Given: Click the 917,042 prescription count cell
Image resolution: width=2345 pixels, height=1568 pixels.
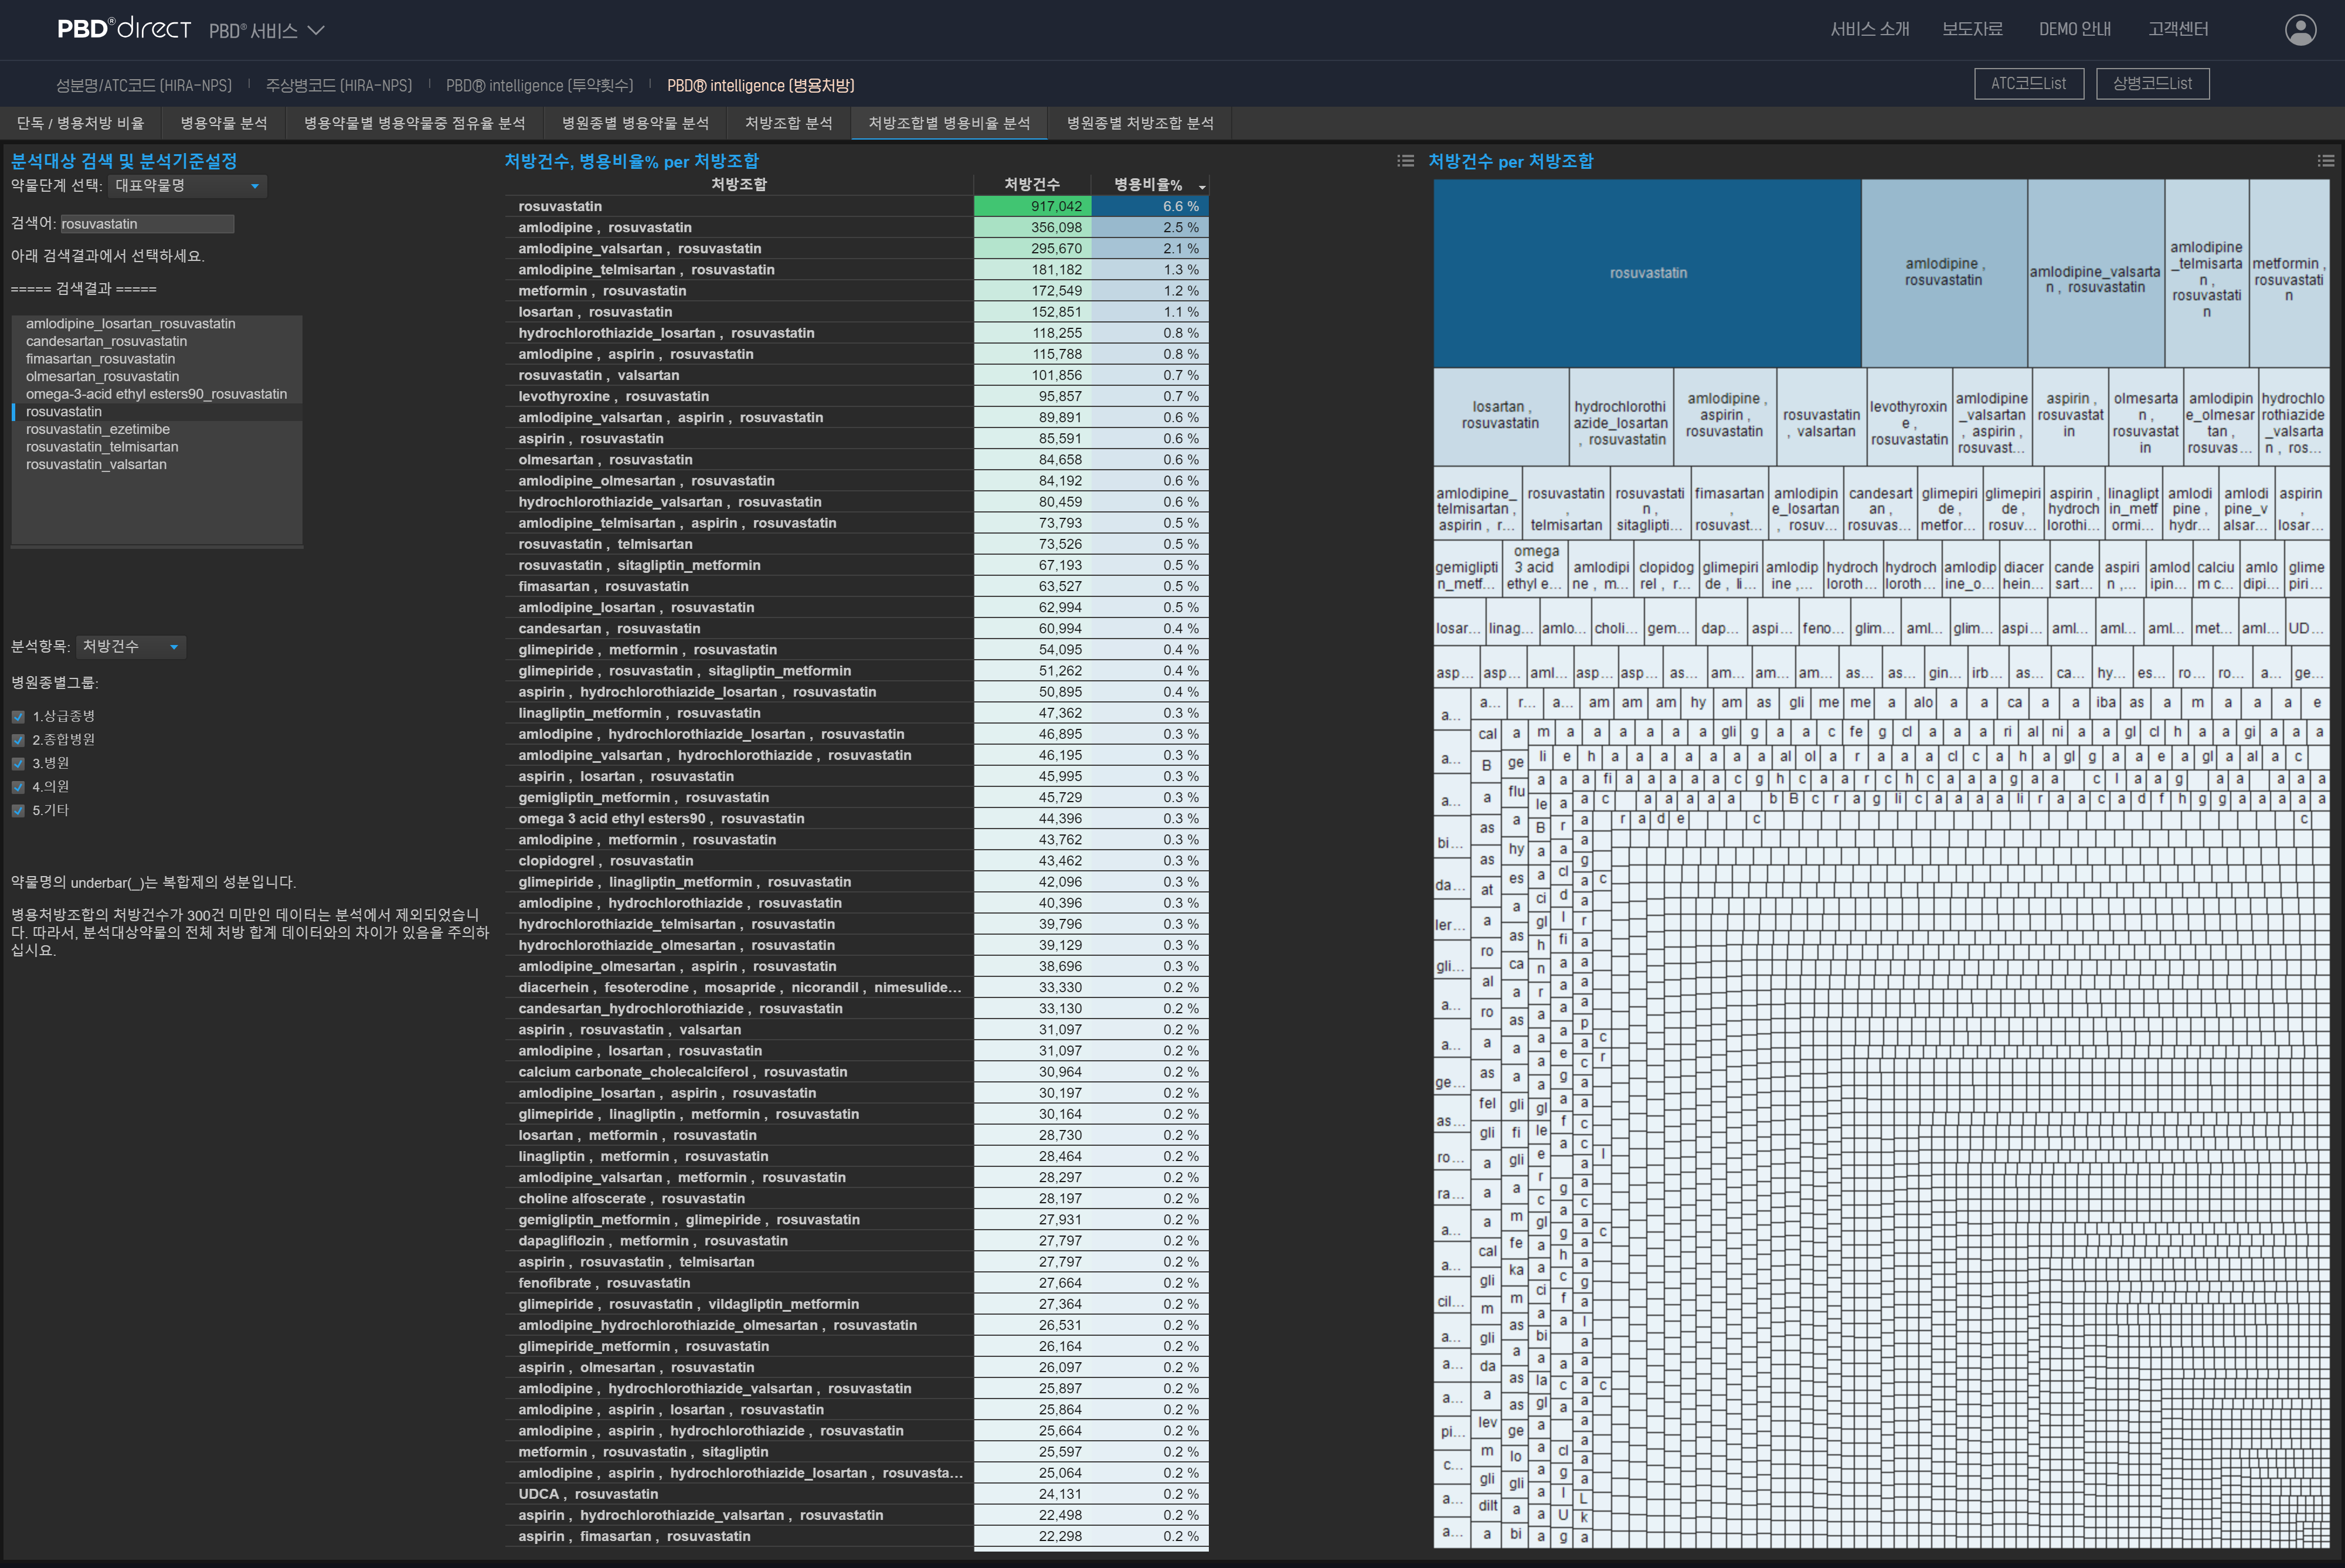Looking at the screenshot, I should pos(1032,206).
